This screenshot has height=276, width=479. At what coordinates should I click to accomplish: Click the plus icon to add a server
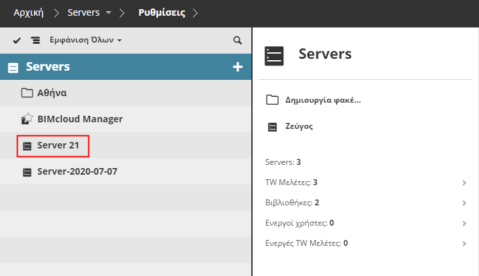pos(238,67)
